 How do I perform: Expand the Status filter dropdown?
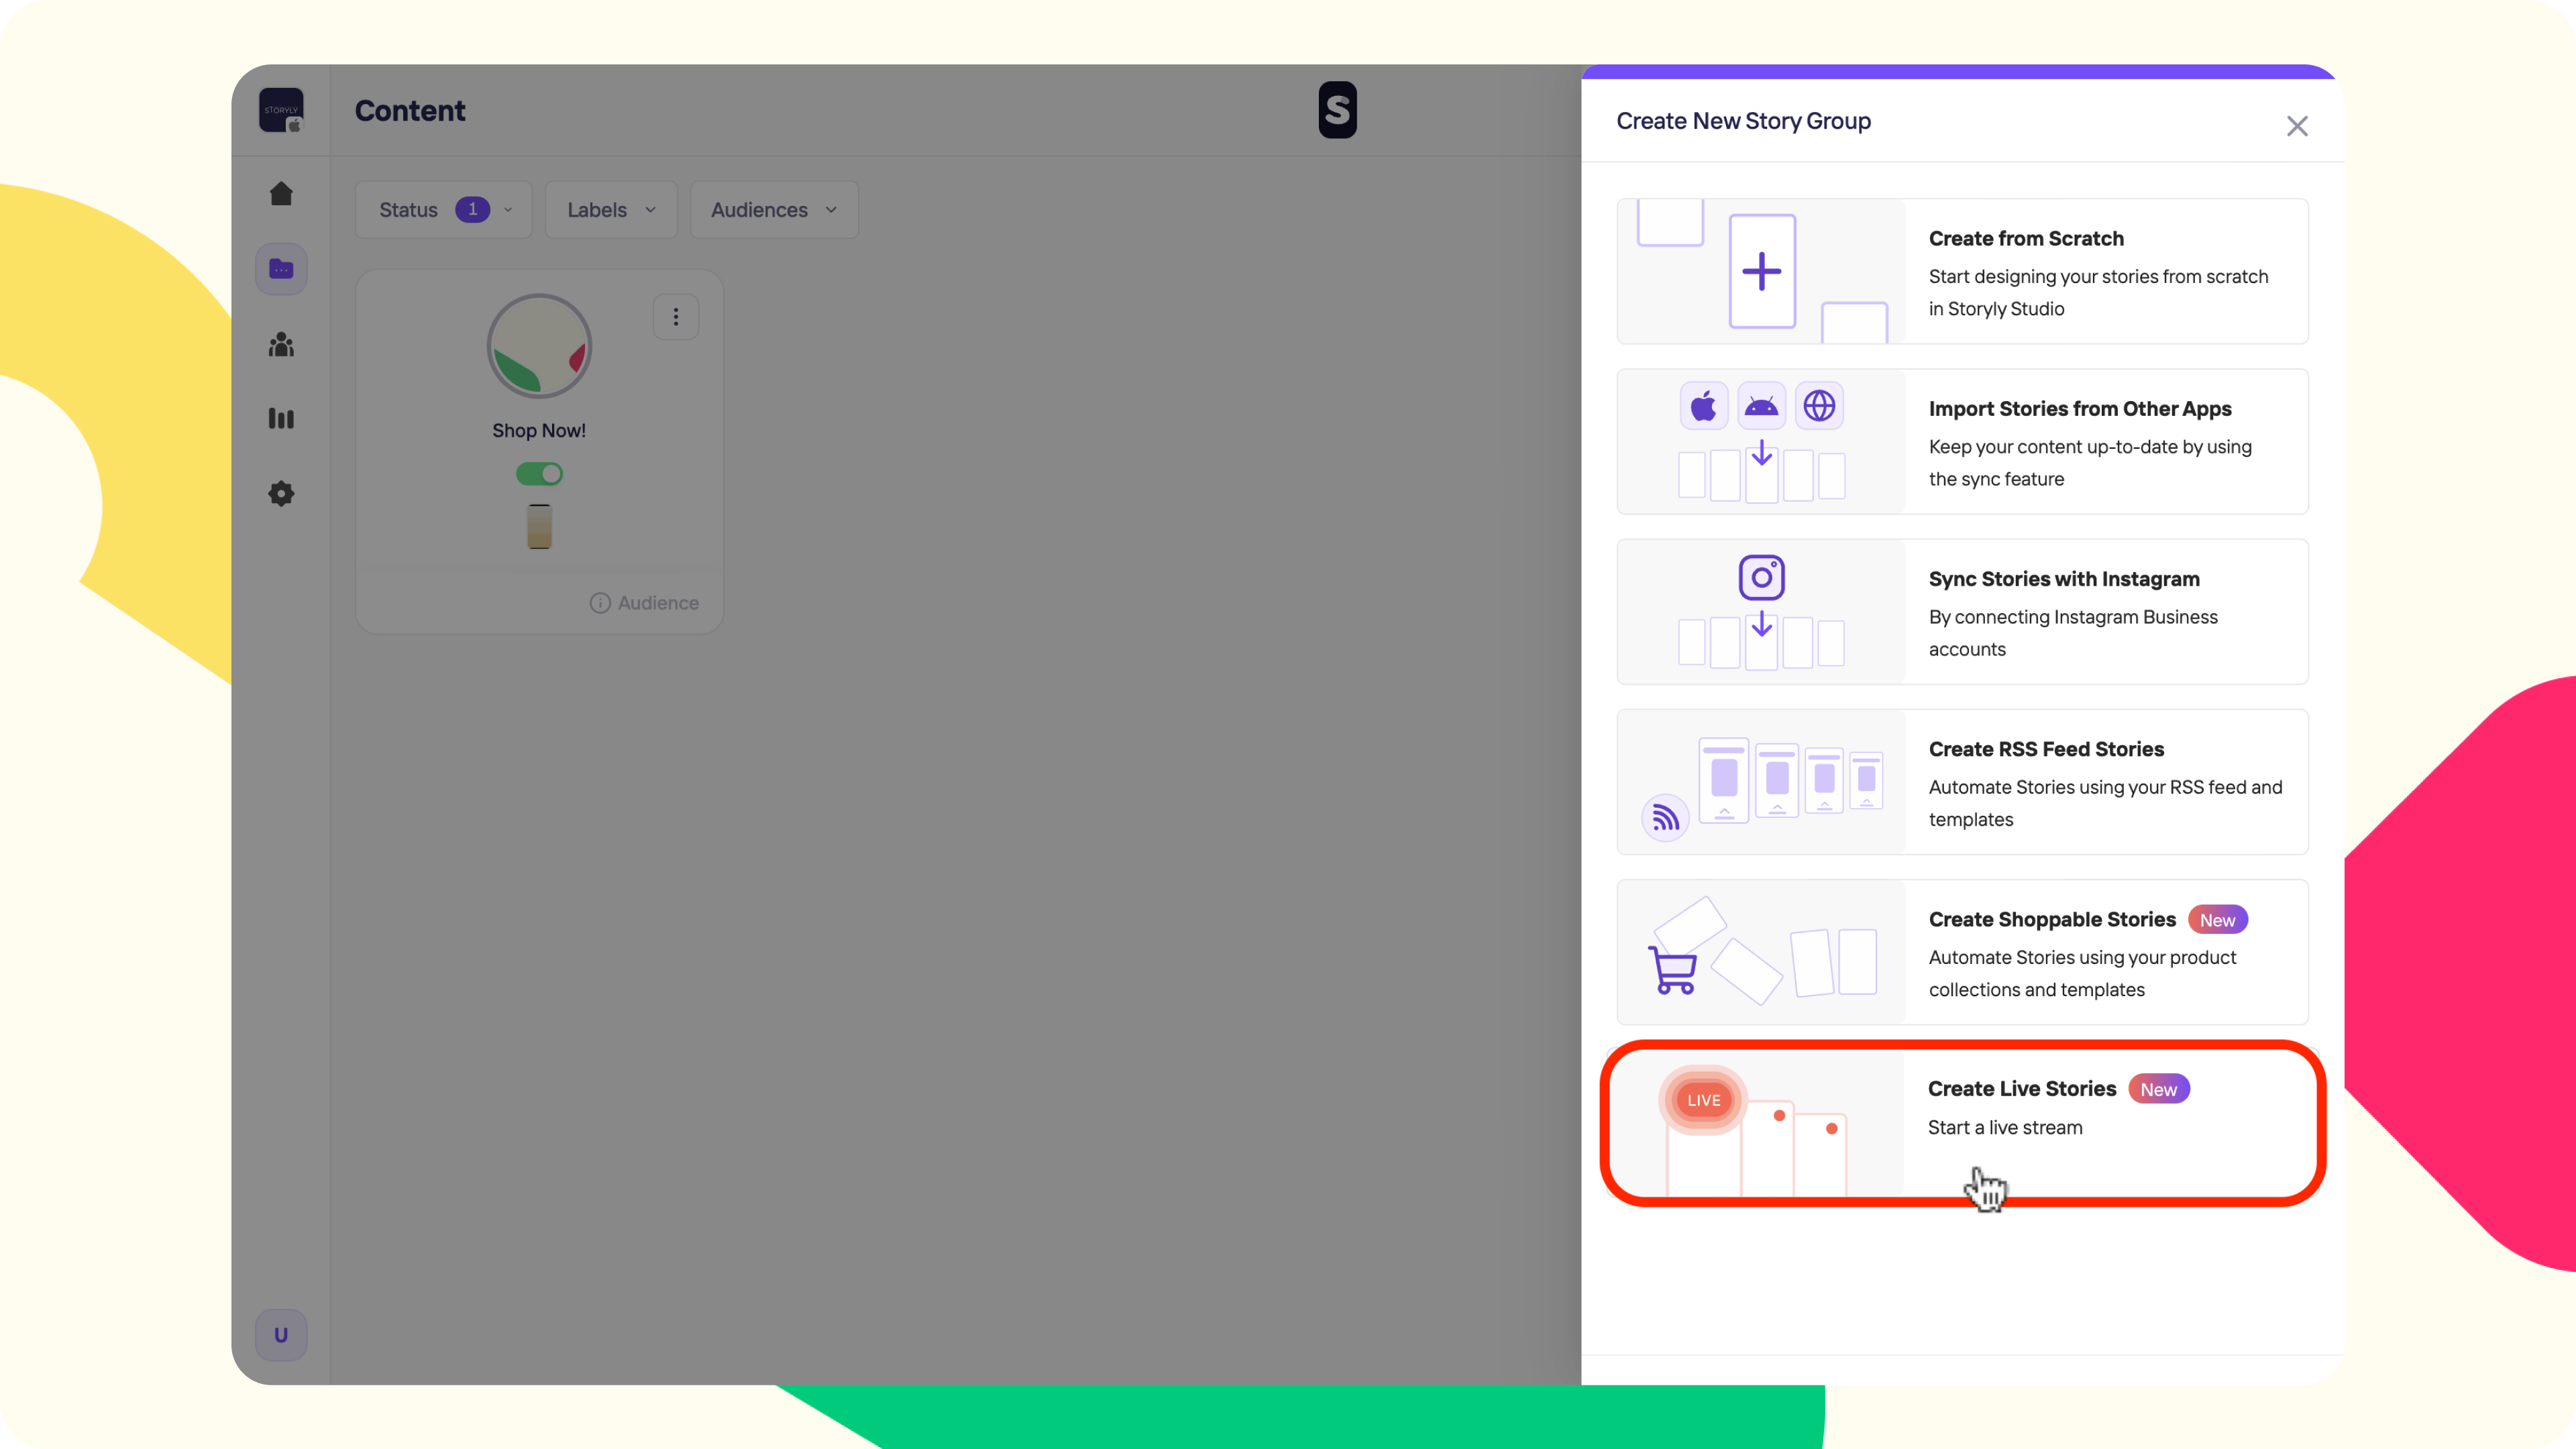[x=443, y=210]
